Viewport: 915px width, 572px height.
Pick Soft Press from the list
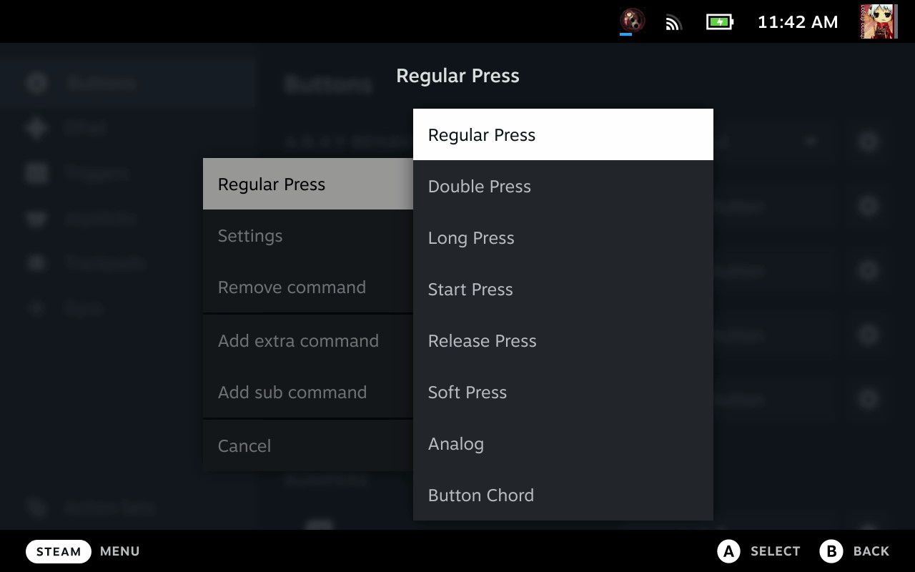(563, 393)
